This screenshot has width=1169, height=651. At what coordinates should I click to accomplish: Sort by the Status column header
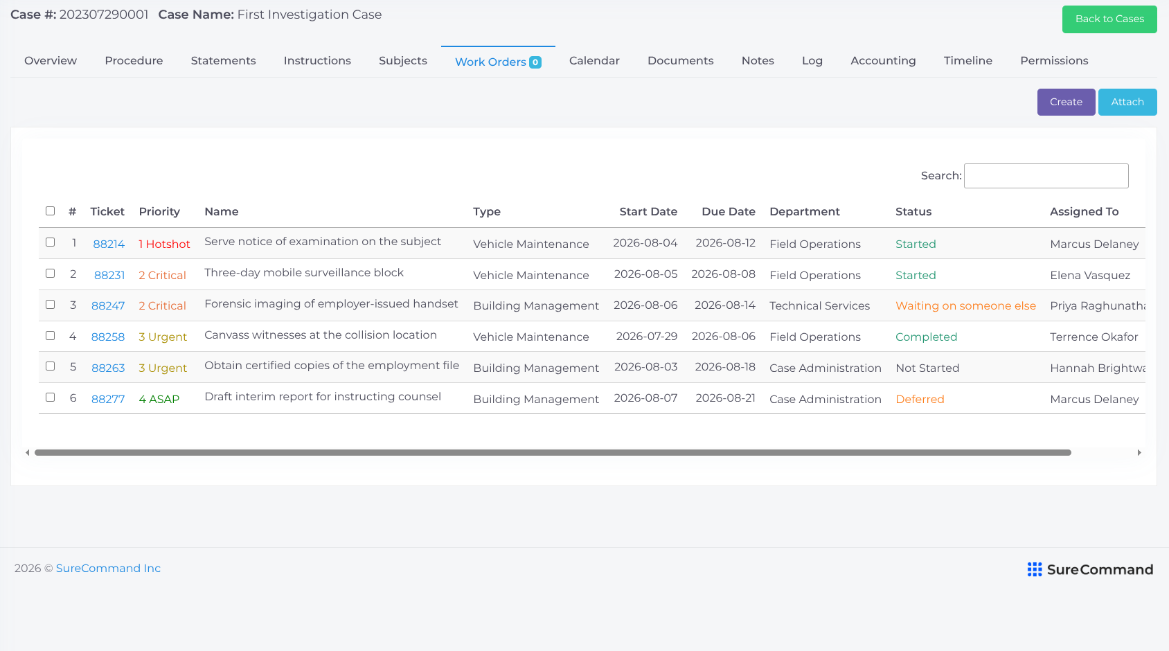(913, 212)
